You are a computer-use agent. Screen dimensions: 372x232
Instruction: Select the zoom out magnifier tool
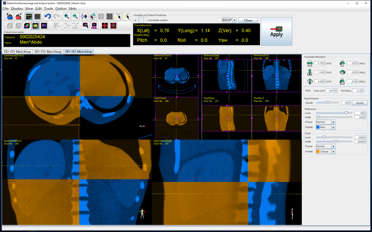pyautogui.click(x=75, y=16)
